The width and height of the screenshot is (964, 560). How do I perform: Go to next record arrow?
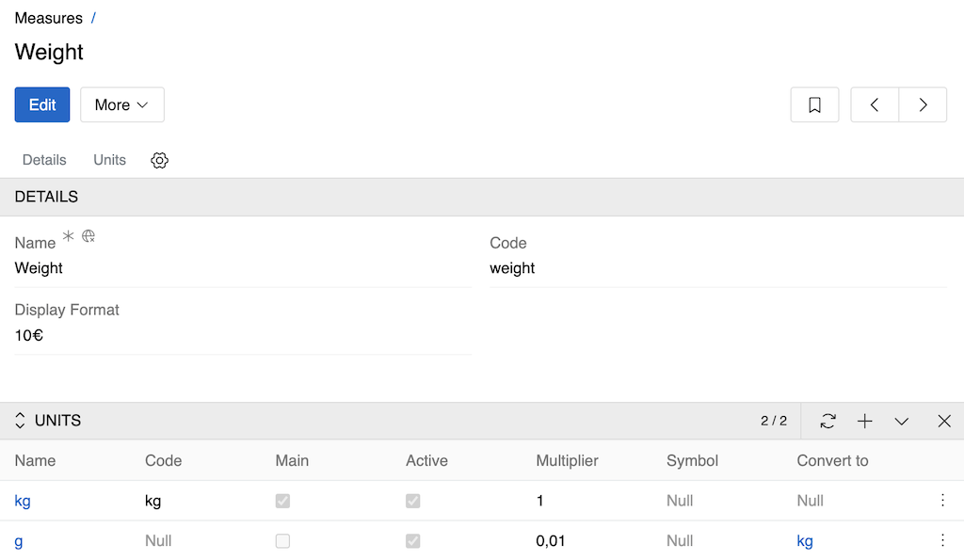pyautogui.click(x=923, y=105)
